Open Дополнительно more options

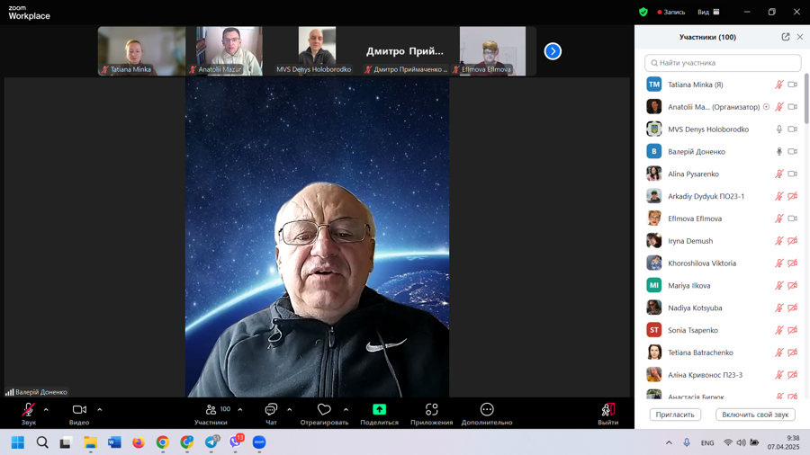point(487,414)
